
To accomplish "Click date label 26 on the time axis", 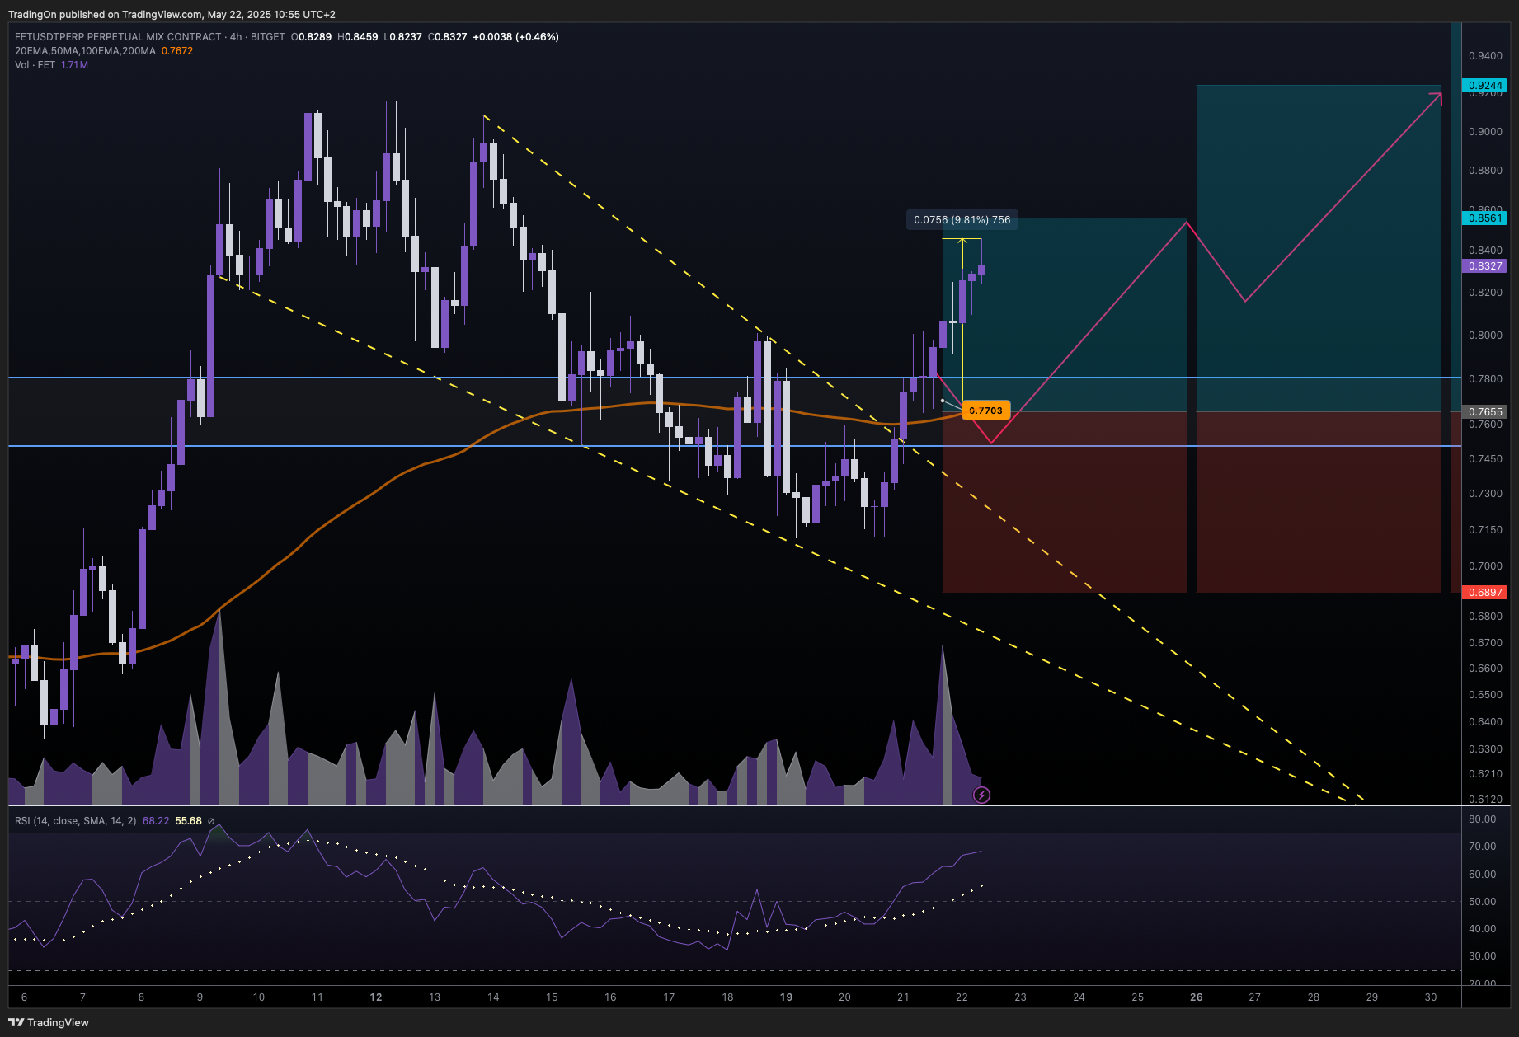I will coord(1197,997).
